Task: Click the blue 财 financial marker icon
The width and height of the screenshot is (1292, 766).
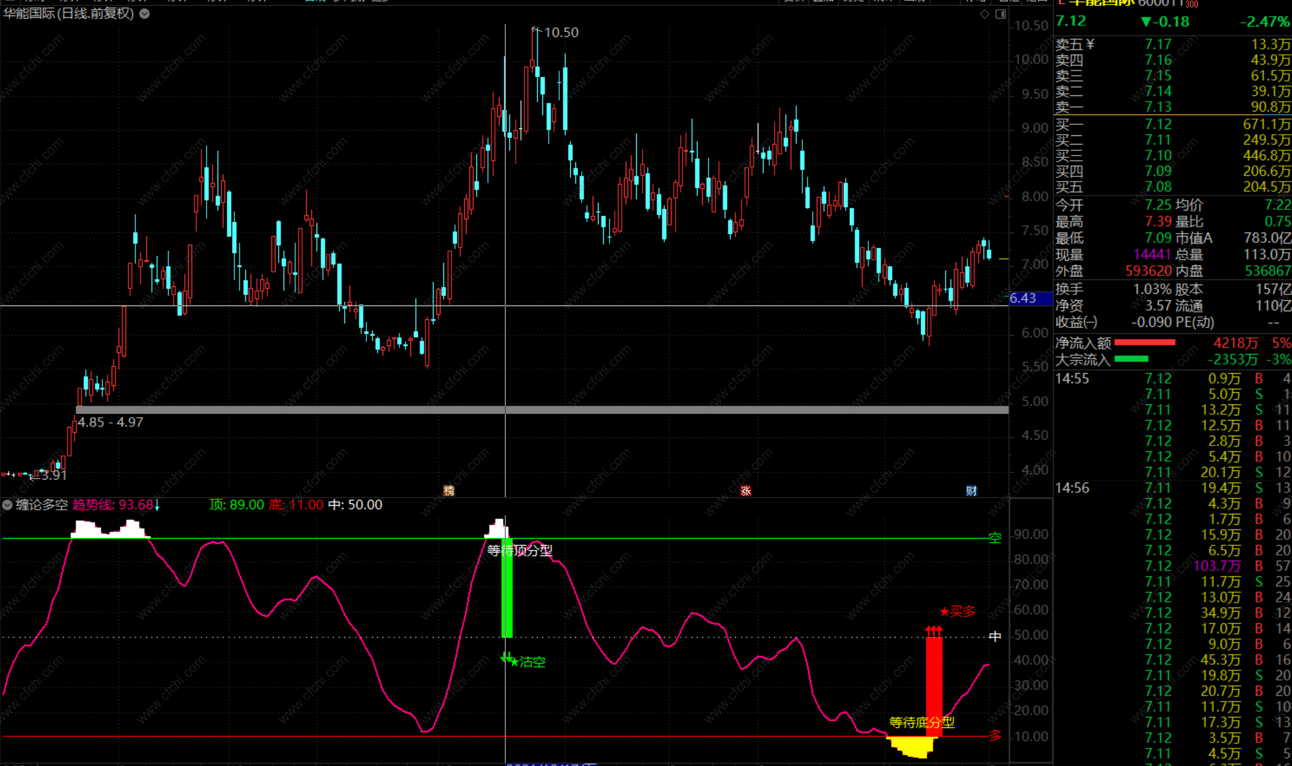Action: pos(971,491)
